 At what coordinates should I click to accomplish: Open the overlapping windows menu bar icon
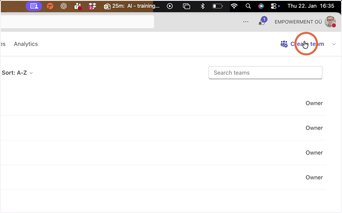click(x=186, y=6)
